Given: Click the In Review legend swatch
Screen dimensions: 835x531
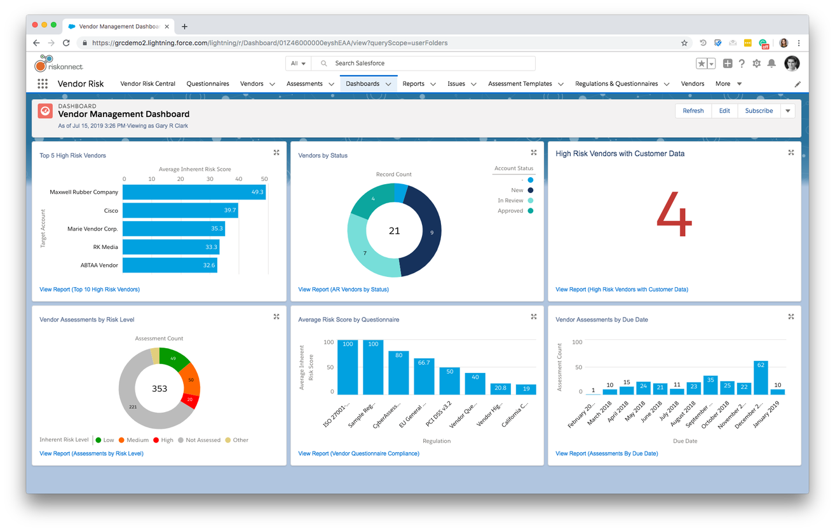Looking at the screenshot, I should (x=531, y=200).
